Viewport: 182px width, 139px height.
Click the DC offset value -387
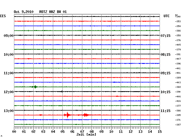pos(178,125)
